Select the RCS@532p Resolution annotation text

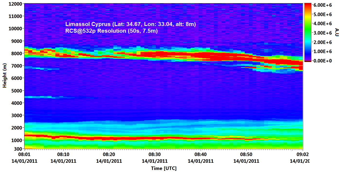[x=111, y=31]
